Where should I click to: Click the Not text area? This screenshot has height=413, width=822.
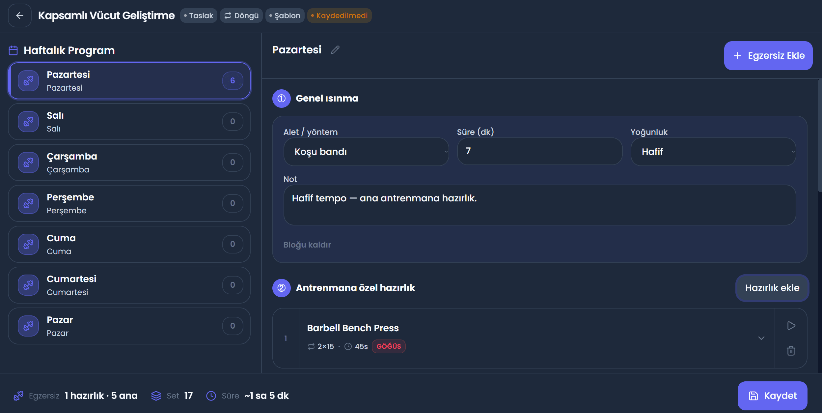click(x=540, y=205)
